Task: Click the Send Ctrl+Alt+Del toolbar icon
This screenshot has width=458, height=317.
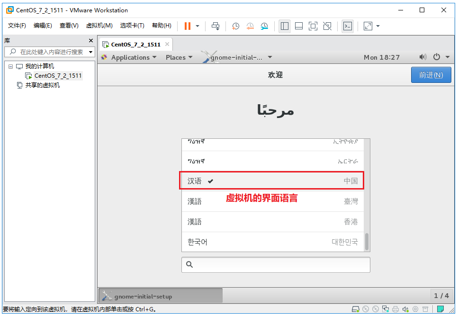Action: click(x=216, y=26)
